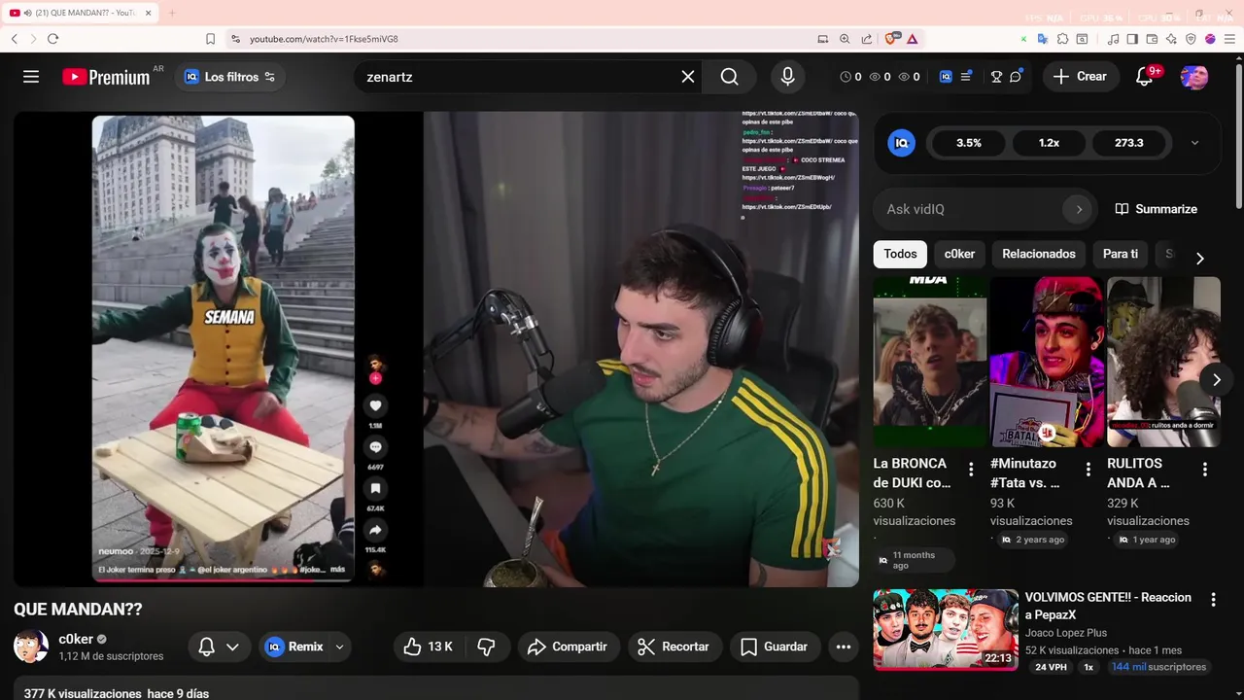This screenshot has width=1244, height=700.
Task: Like the video with 13 K thumbs-up
Action: point(429,647)
